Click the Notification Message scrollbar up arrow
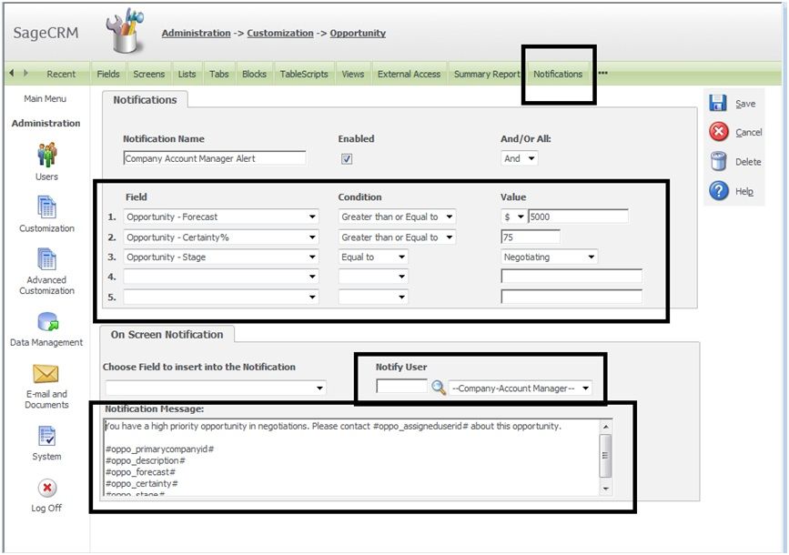The height and width of the screenshot is (555, 789). (x=606, y=427)
